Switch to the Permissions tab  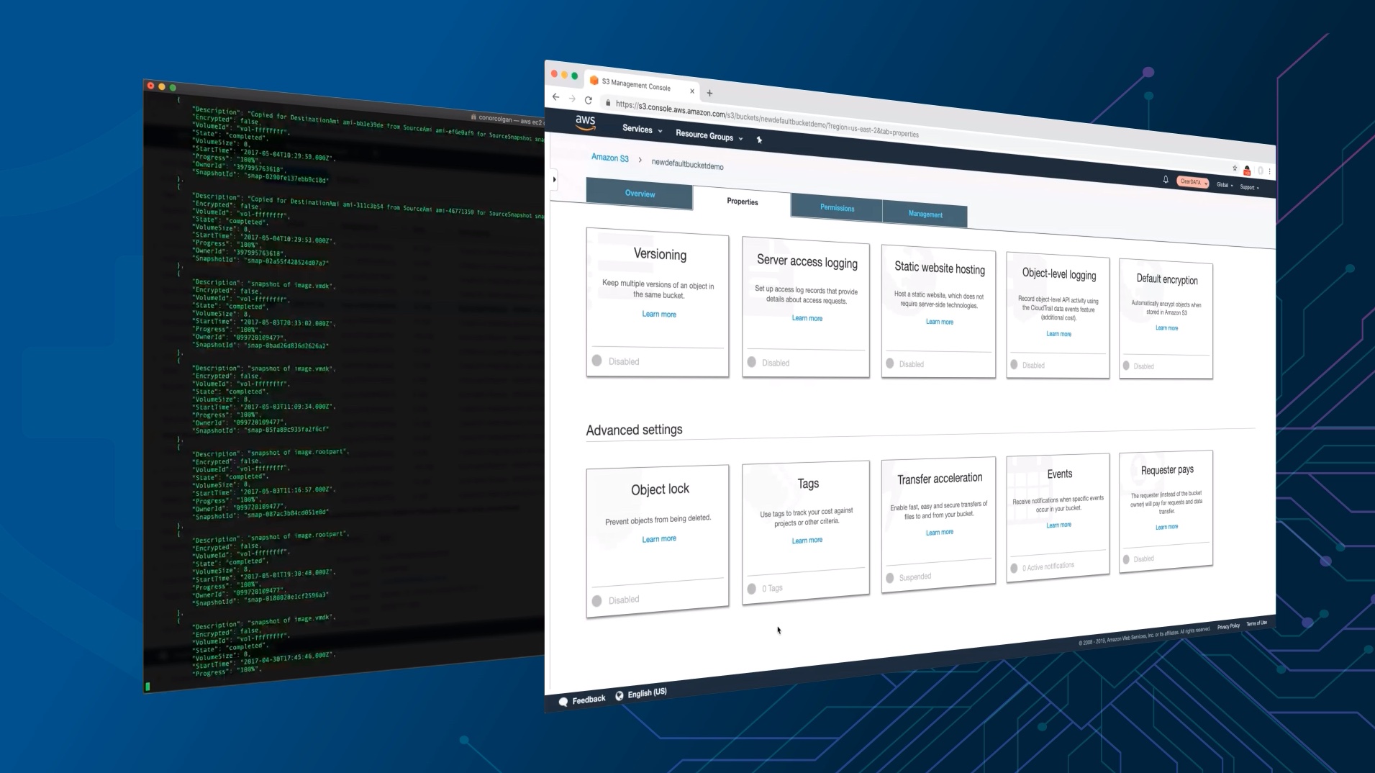point(836,208)
